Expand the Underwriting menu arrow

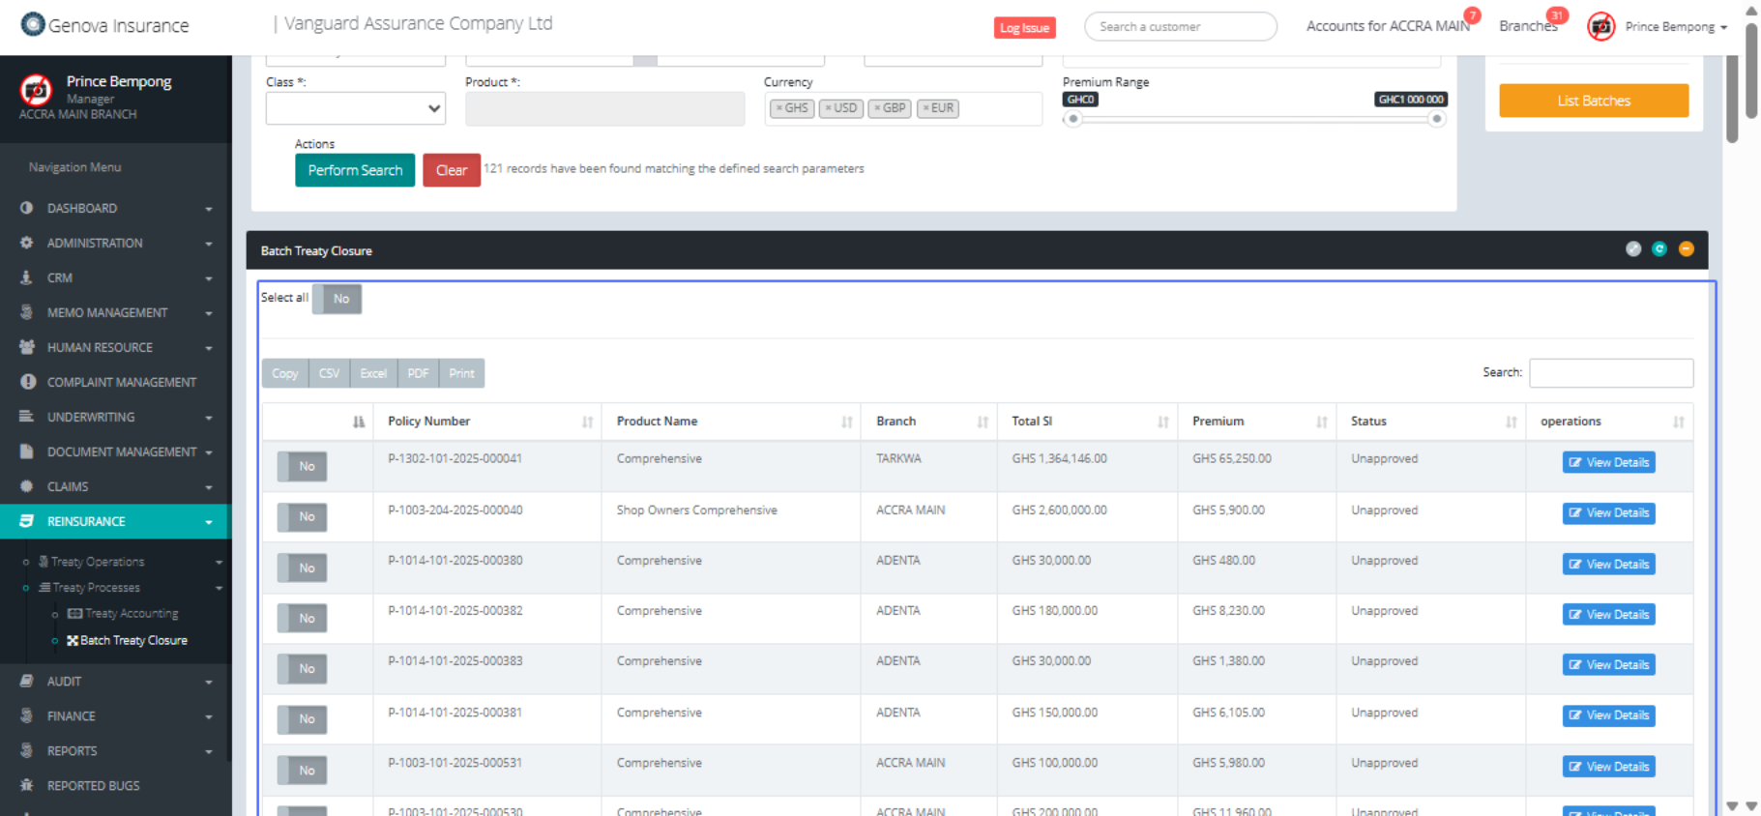click(209, 418)
